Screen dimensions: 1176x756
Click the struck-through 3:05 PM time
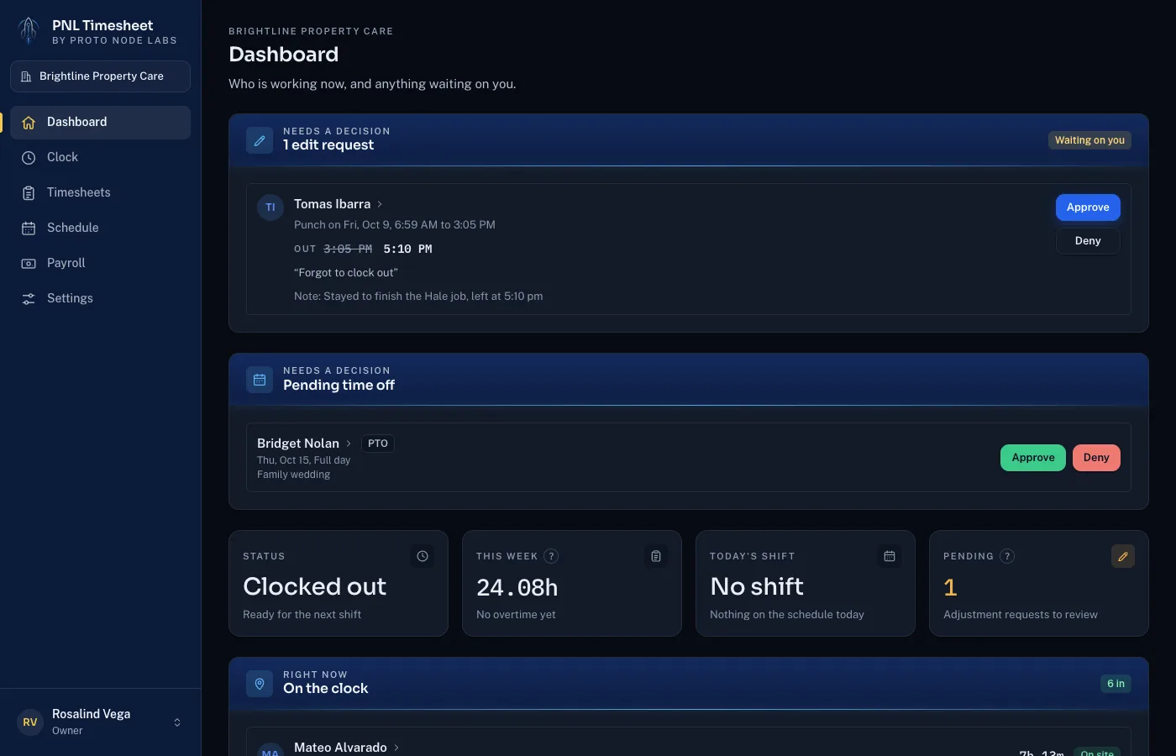coord(348,249)
